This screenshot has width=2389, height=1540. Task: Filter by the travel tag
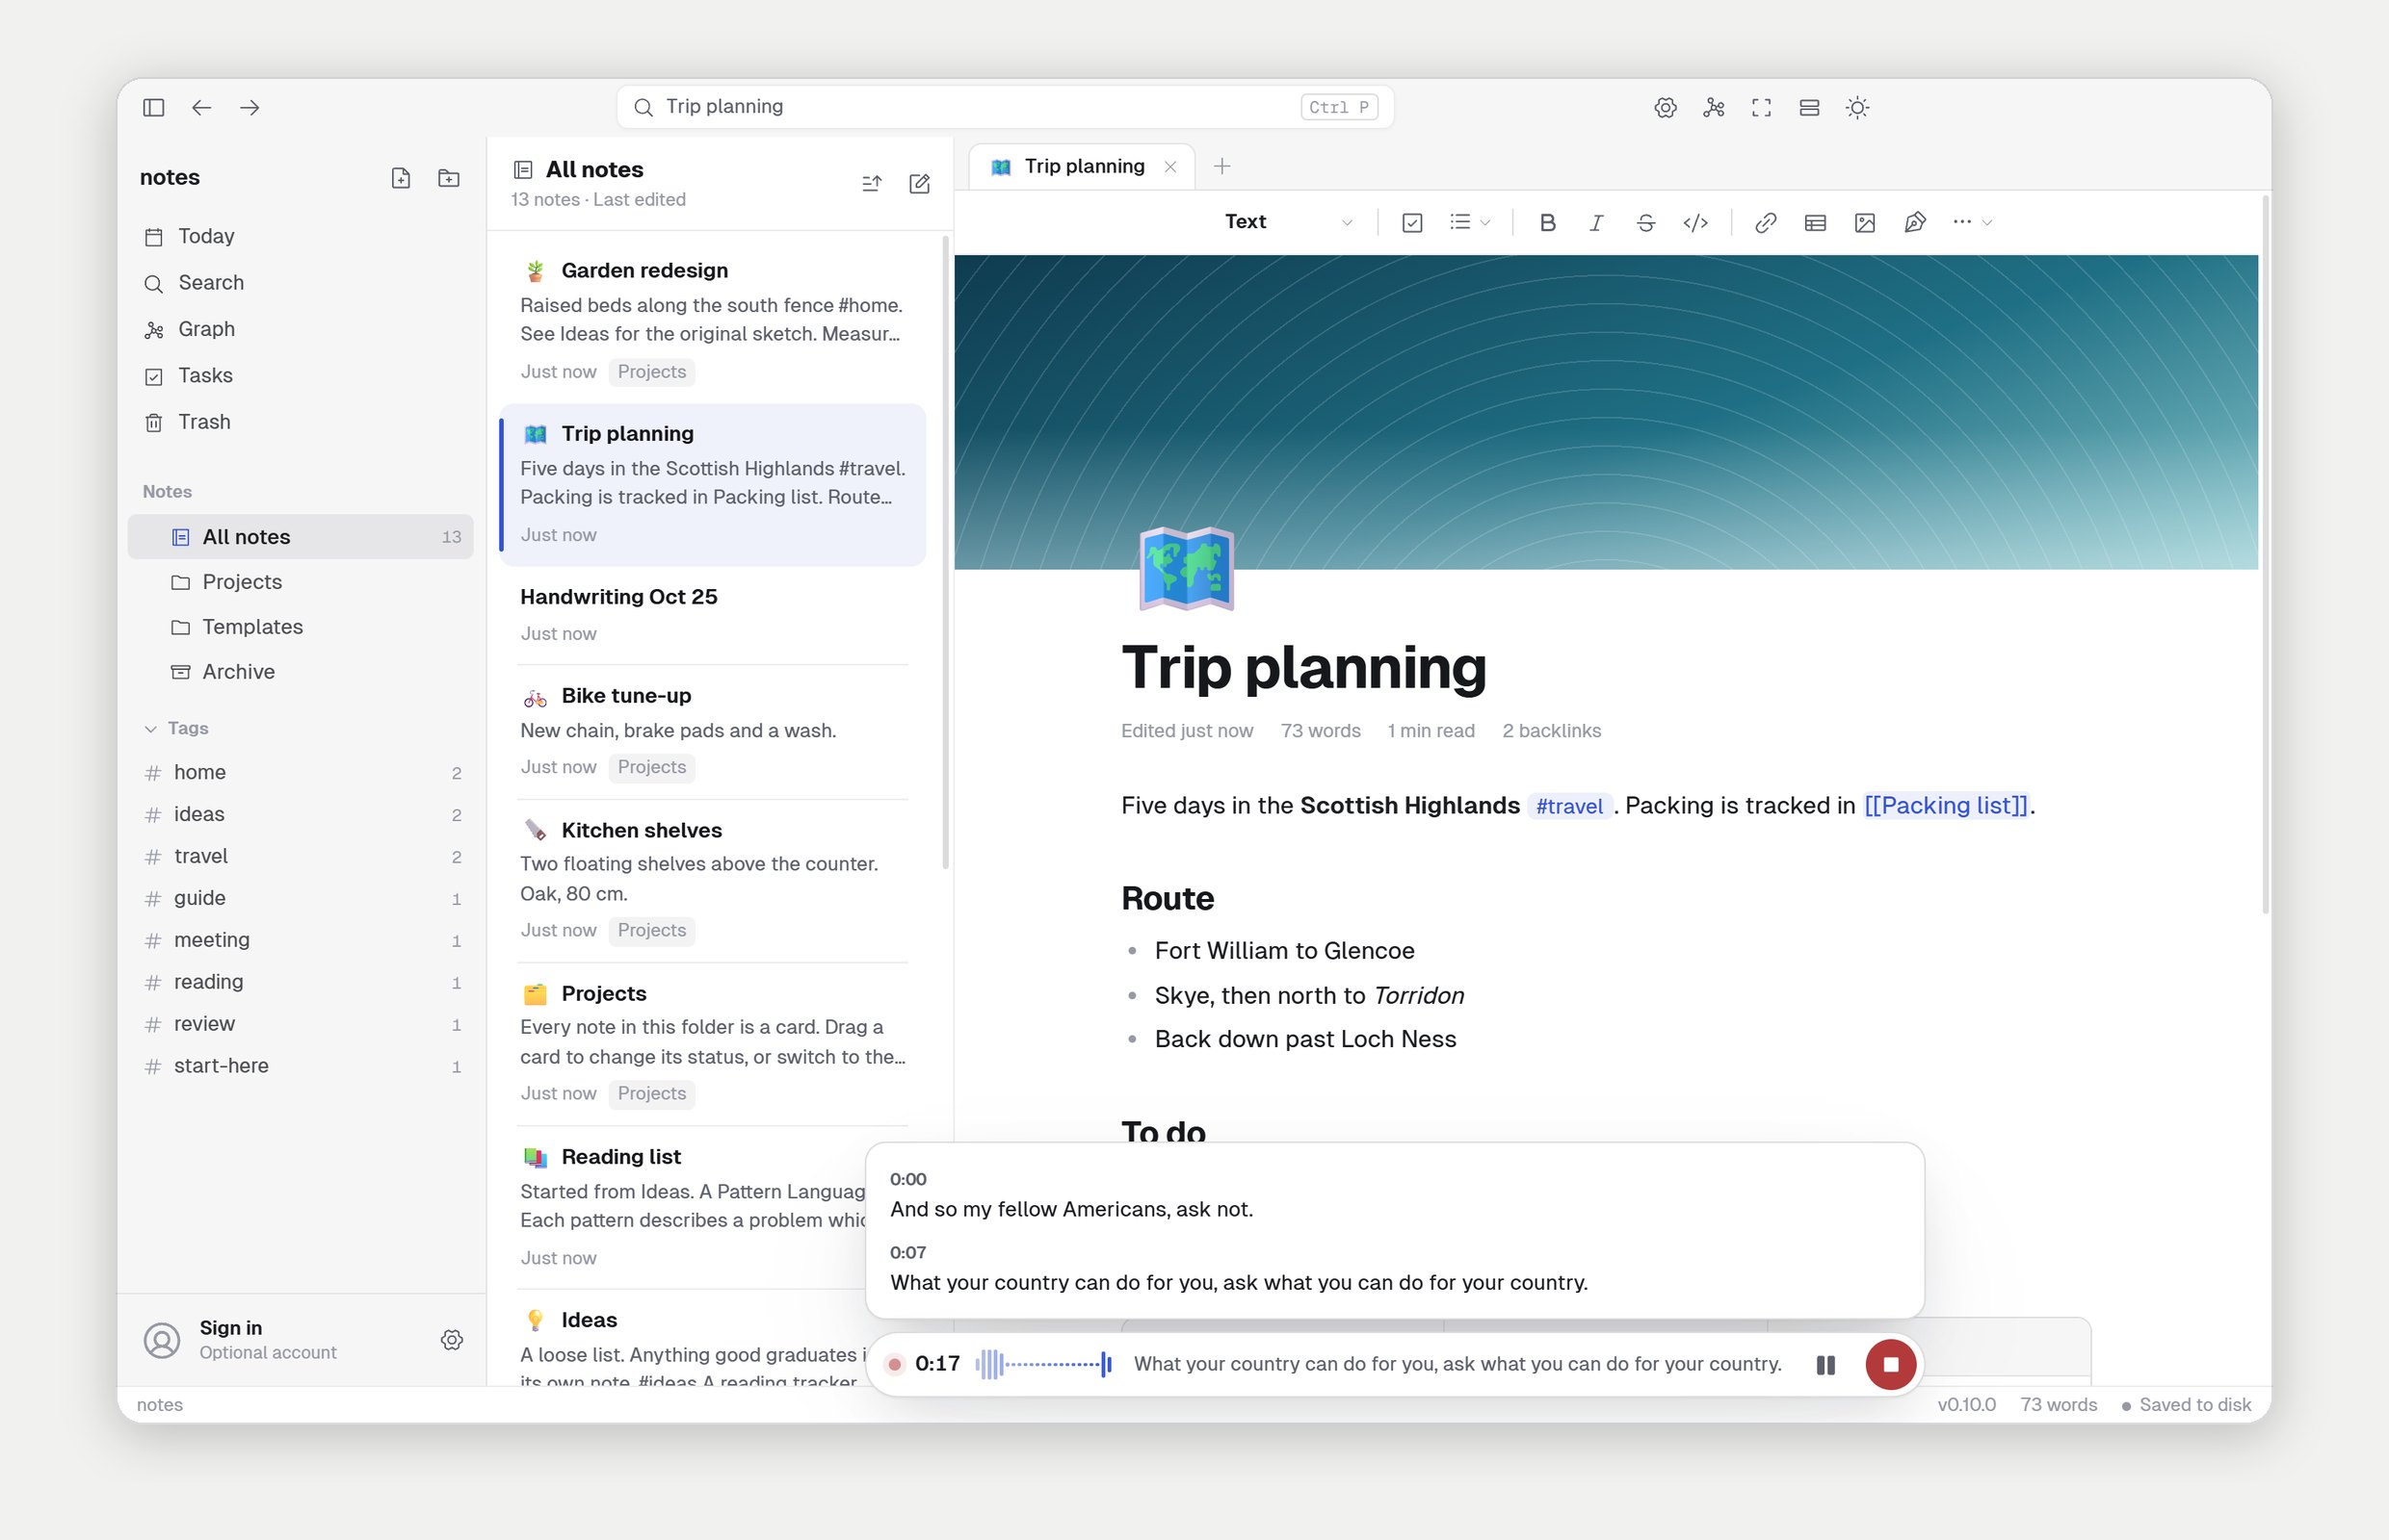click(301, 856)
